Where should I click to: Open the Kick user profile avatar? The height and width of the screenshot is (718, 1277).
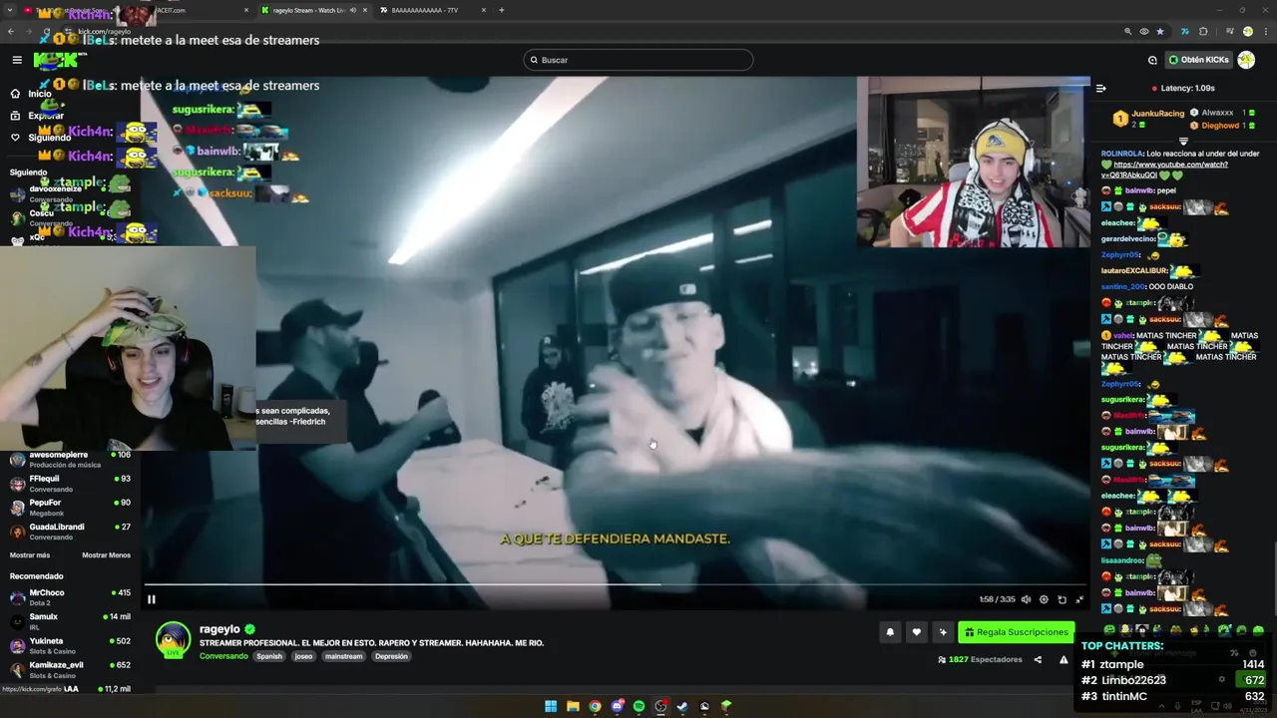tap(1246, 60)
